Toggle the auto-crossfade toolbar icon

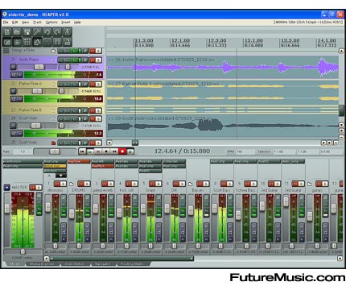(7, 42)
